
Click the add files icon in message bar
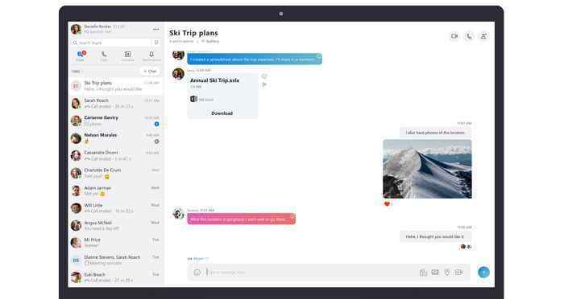423,272
